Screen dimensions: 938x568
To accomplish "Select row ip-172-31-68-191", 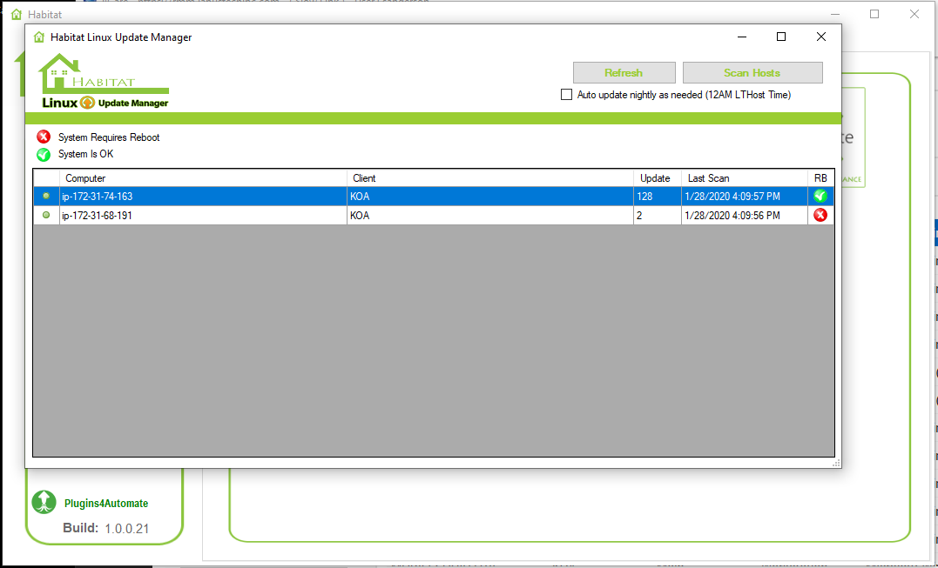I will (x=433, y=215).
